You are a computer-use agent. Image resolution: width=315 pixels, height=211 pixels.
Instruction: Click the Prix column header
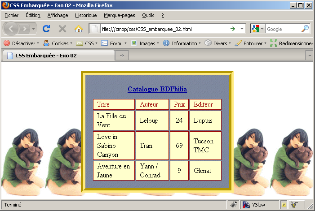pyautogui.click(x=179, y=104)
